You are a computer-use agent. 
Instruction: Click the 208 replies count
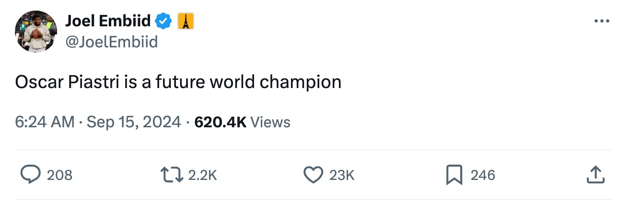tap(59, 175)
